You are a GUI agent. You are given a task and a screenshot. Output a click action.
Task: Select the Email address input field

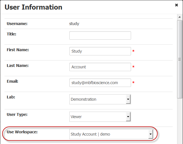(100, 83)
